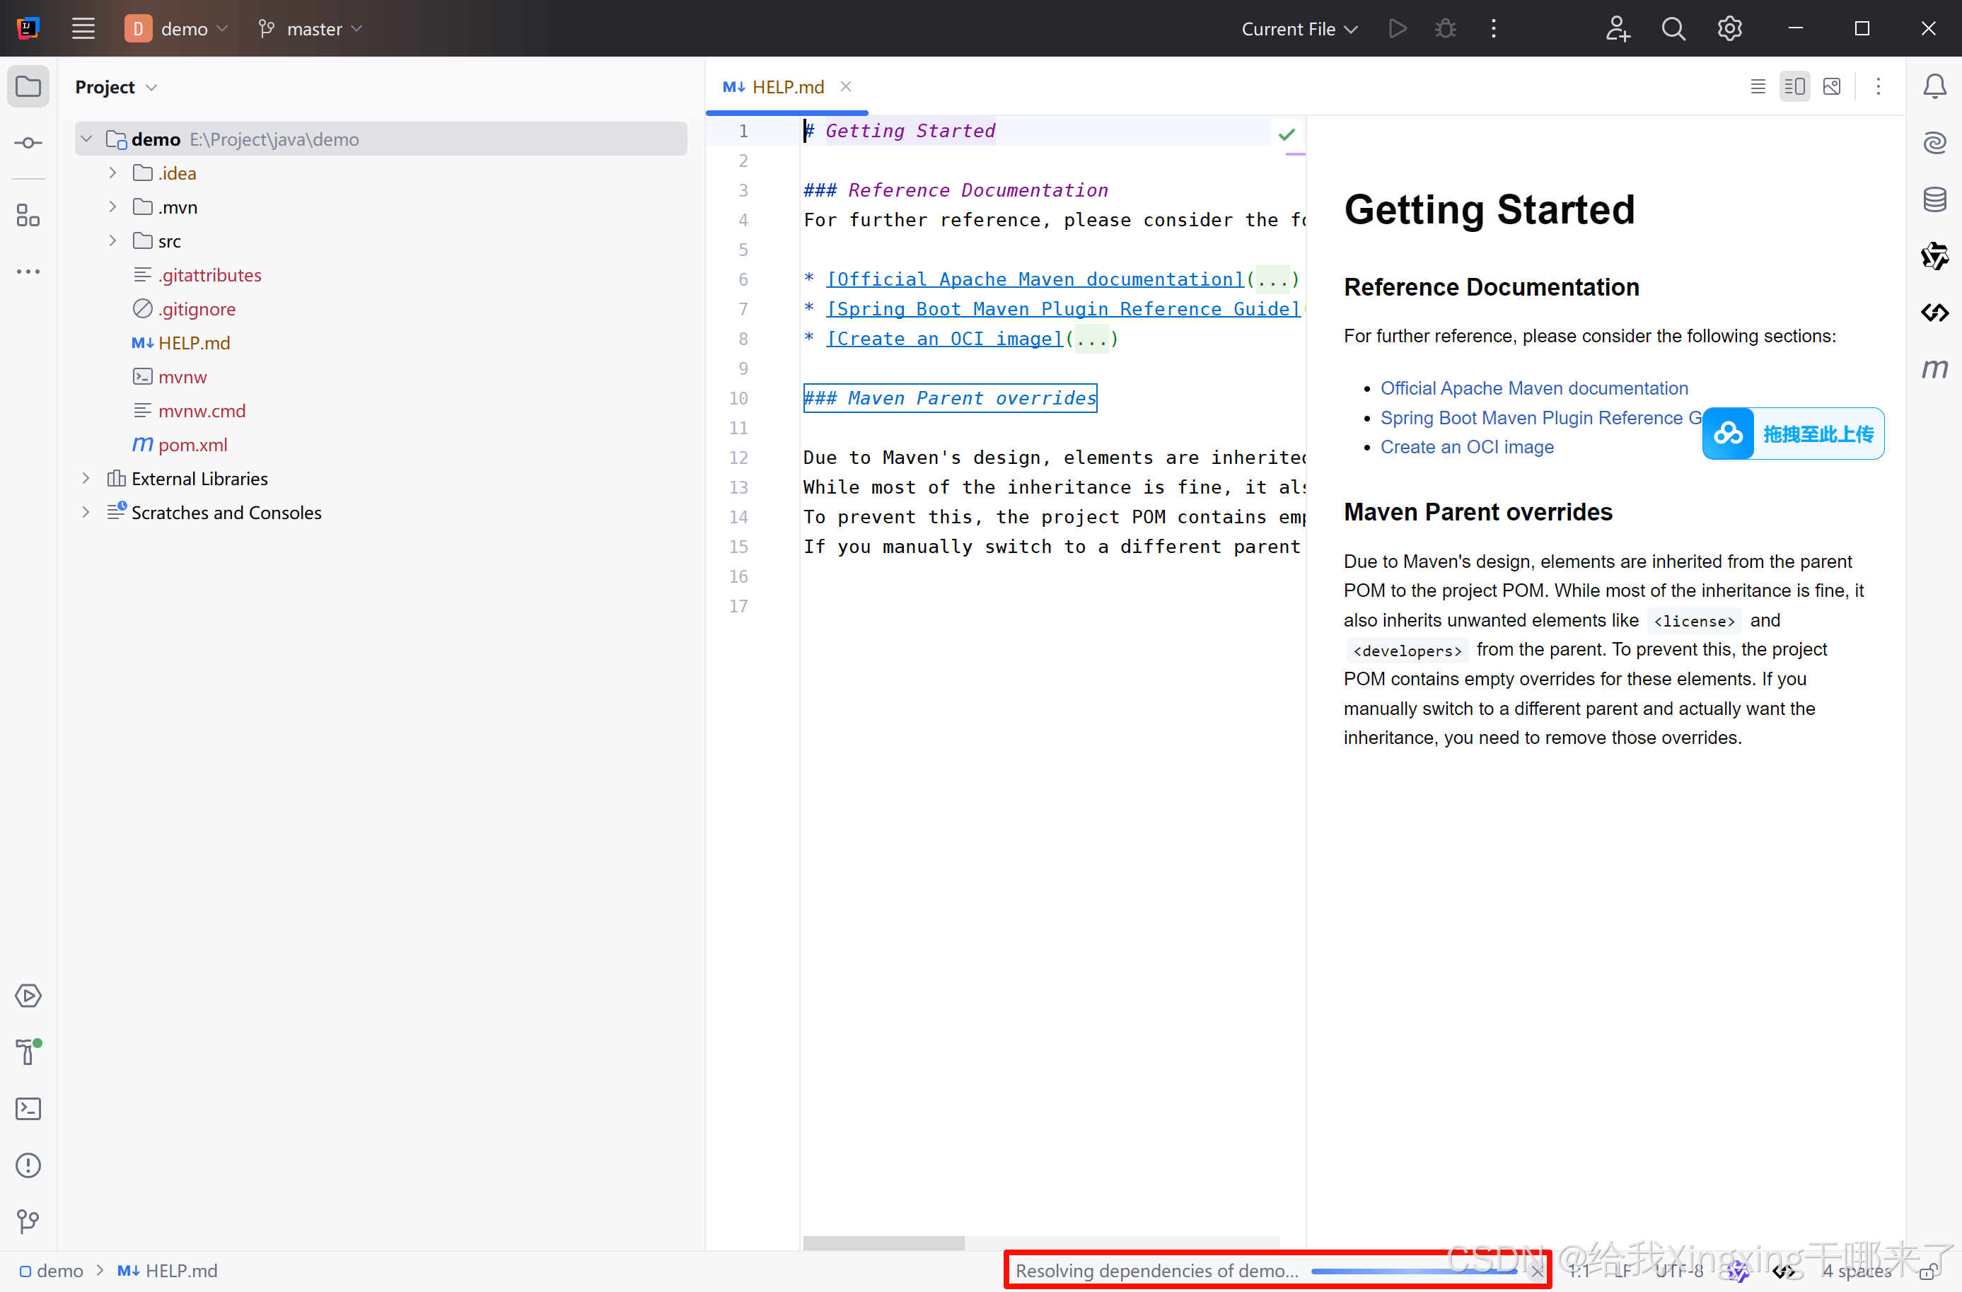Viewport: 1962px width, 1292px height.
Task: Open the Notifications bell panel
Action: (x=1934, y=86)
